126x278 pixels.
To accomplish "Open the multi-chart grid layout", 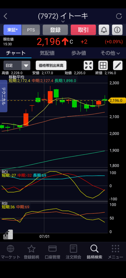I will tap(103, 65).
